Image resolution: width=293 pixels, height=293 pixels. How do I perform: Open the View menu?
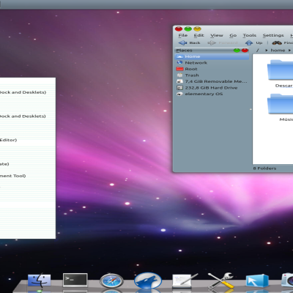tap(217, 35)
